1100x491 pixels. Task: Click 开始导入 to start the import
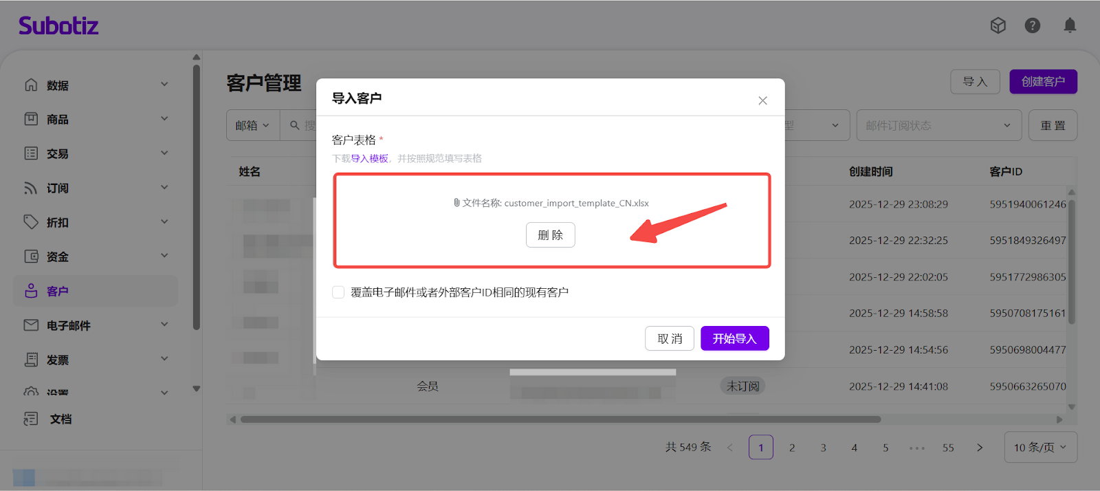pyautogui.click(x=734, y=338)
